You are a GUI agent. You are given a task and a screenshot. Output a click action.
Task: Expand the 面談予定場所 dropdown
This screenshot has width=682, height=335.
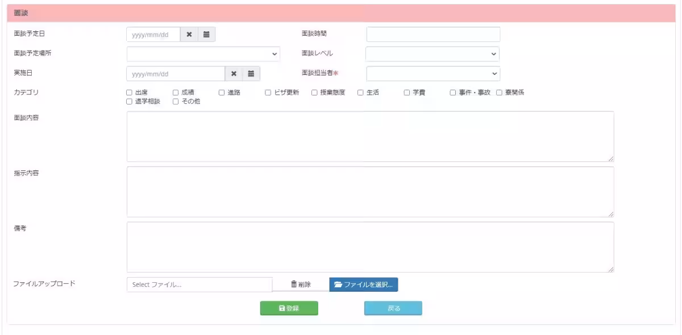coord(203,54)
